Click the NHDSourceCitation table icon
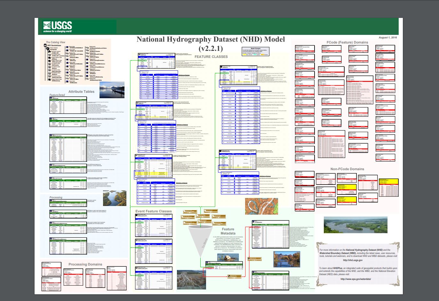The width and height of the screenshot is (439, 301). pyautogui.click(x=253, y=272)
